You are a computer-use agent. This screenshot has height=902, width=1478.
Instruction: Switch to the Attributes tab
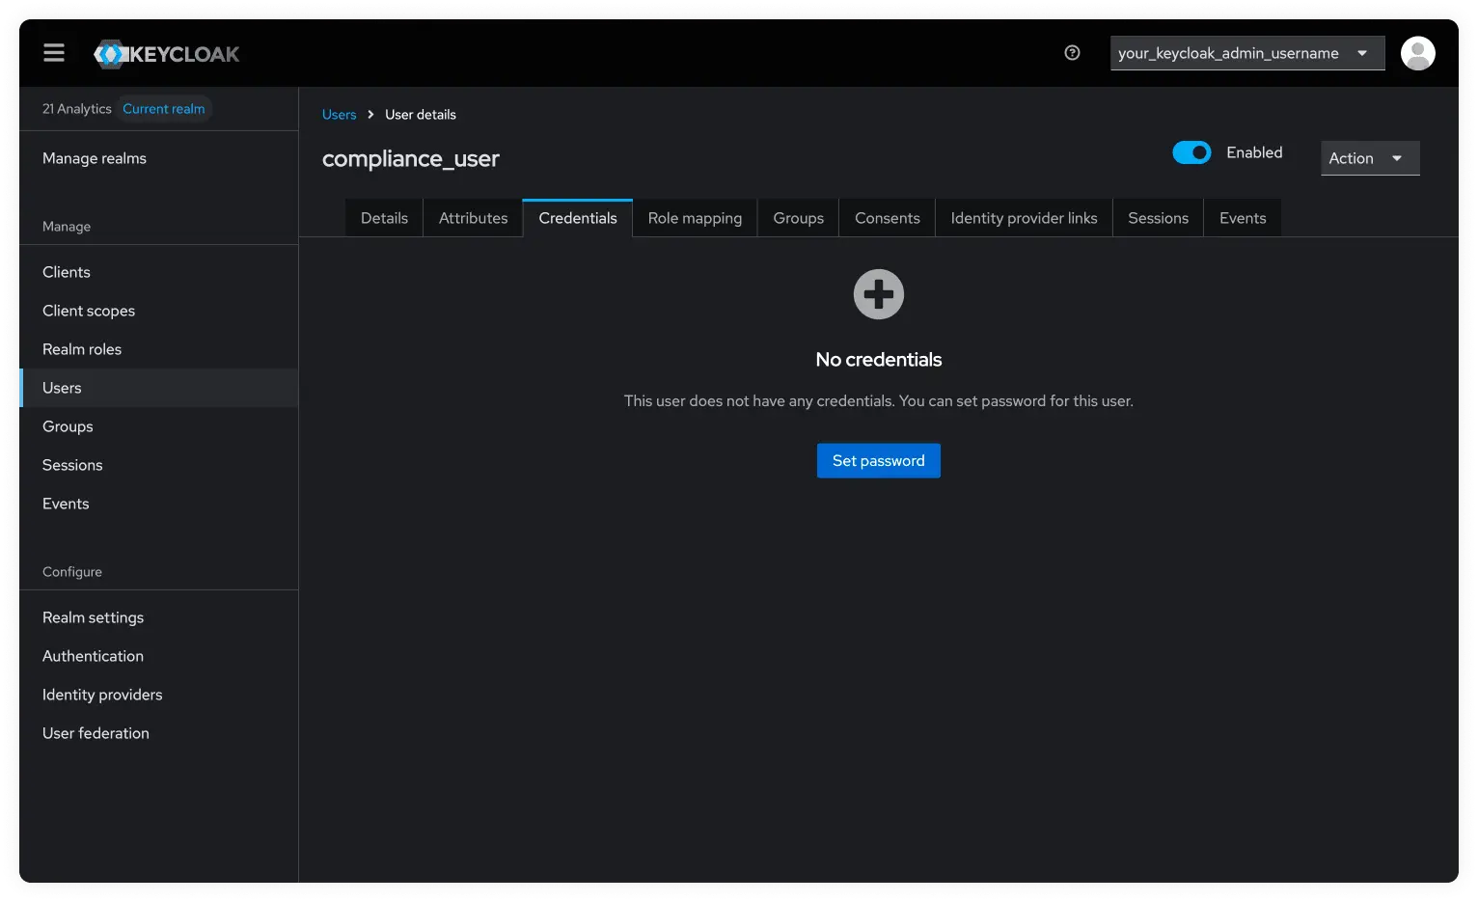pyautogui.click(x=473, y=217)
